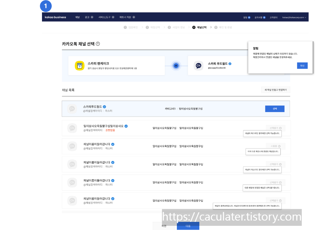
Task: Click step number 1 circle for 업종확인
Action: point(125,27)
